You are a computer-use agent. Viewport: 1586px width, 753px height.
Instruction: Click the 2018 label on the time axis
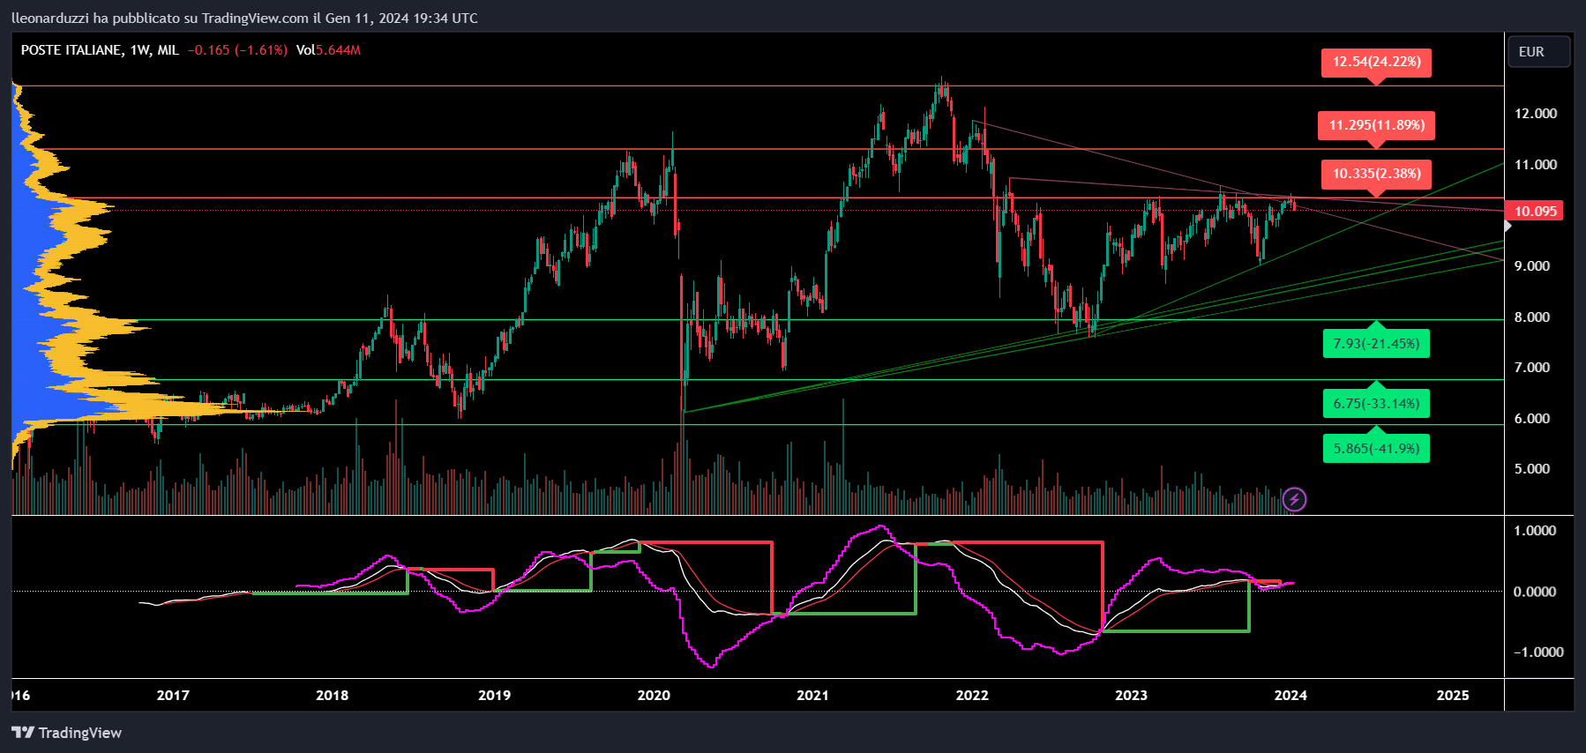(333, 695)
